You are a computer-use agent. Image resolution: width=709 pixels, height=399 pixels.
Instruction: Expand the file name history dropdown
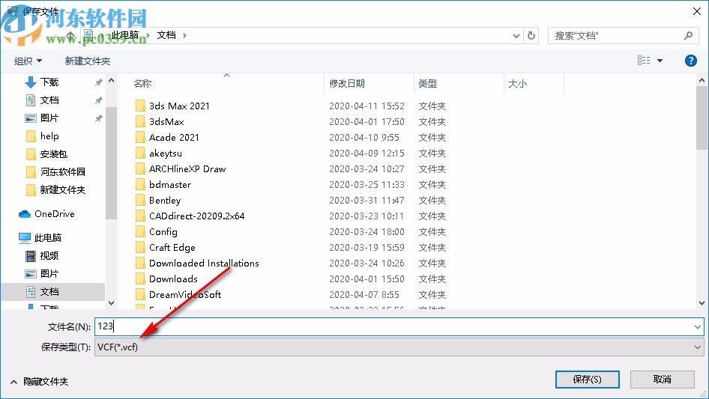[697, 326]
